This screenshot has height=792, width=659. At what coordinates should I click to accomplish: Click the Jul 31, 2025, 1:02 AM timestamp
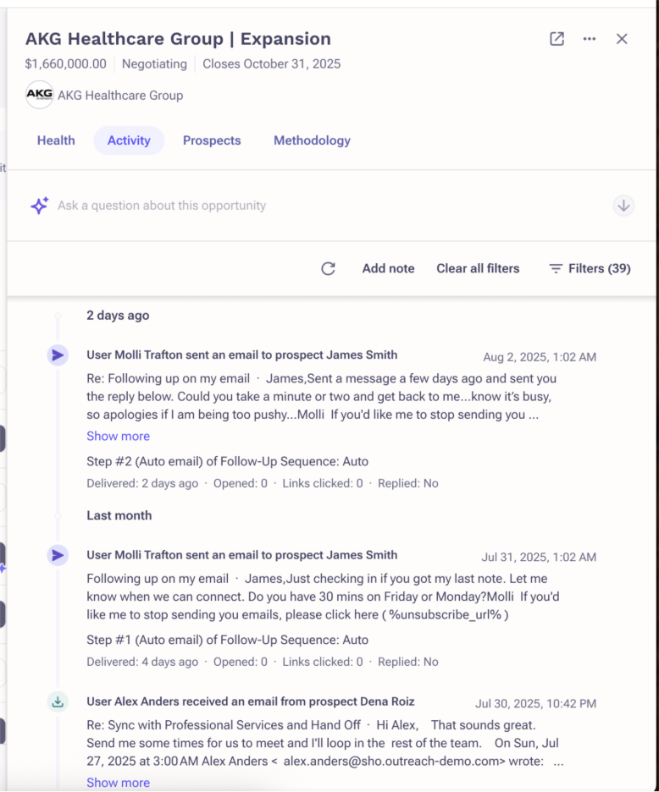click(x=539, y=557)
